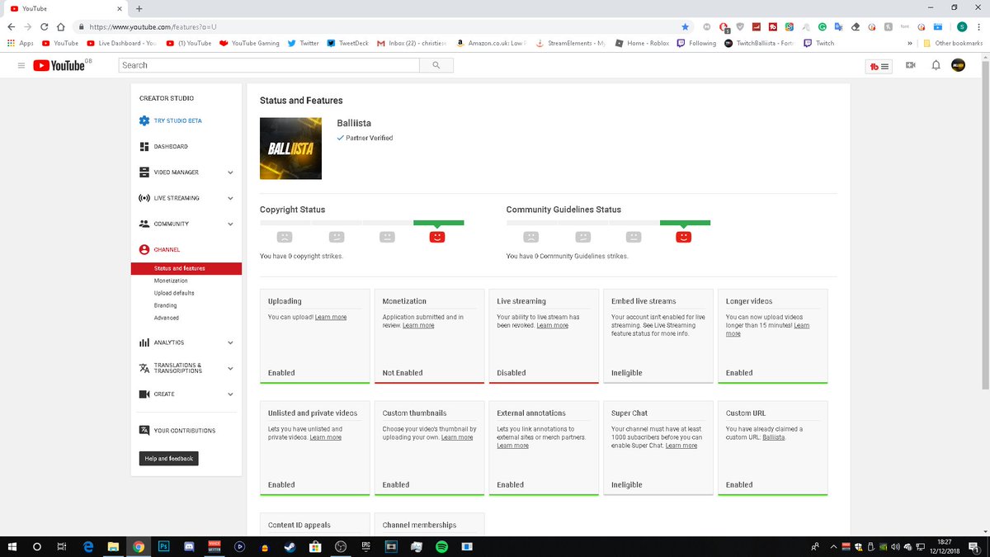Image resolution: width=990 pixels, height=557 pixels.
Task: Open Photoshop from the taskbar
Action: tap(163, 546)
